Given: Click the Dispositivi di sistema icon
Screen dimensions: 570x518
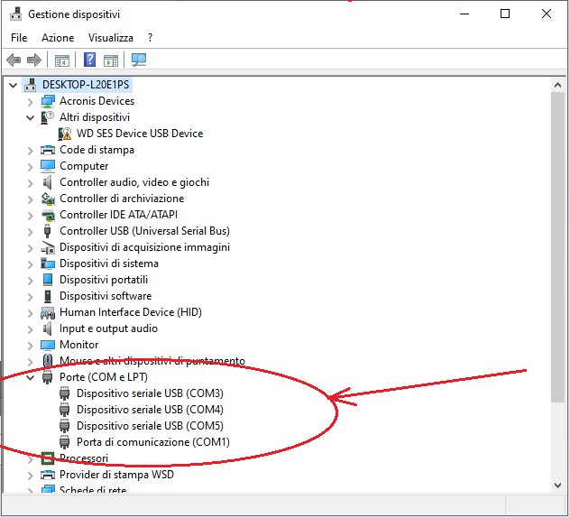Looking at the screenshot, I should point(48,264).
